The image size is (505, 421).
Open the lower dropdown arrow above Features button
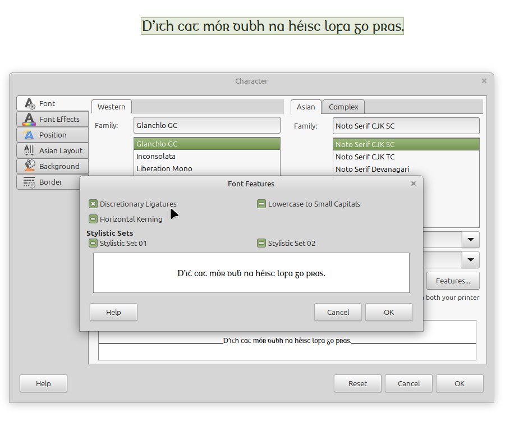[471, 260]
